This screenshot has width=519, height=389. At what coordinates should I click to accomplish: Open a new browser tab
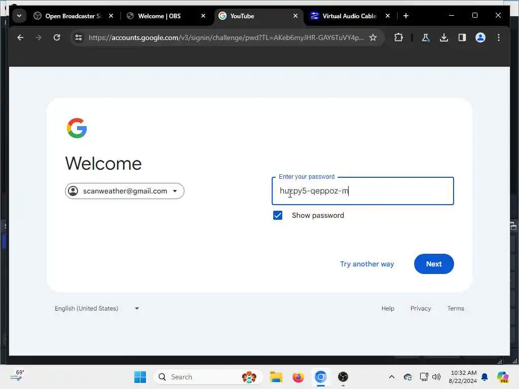406,16
